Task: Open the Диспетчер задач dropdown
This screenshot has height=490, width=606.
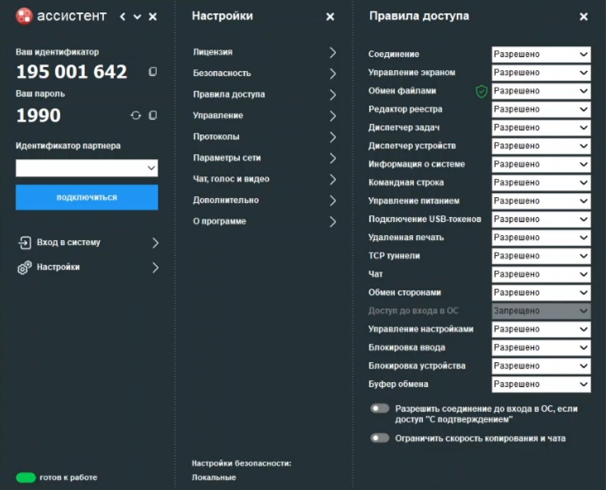Action: point(541,128)
